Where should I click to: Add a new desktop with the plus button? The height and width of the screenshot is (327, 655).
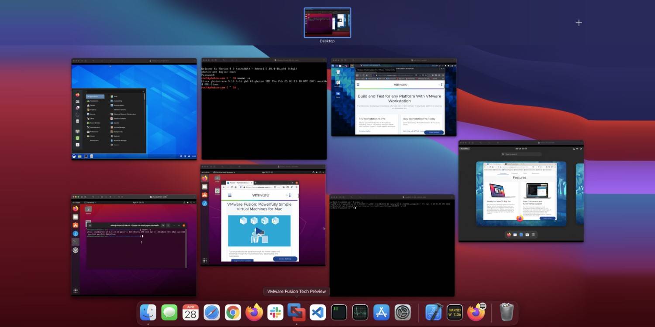579,23
